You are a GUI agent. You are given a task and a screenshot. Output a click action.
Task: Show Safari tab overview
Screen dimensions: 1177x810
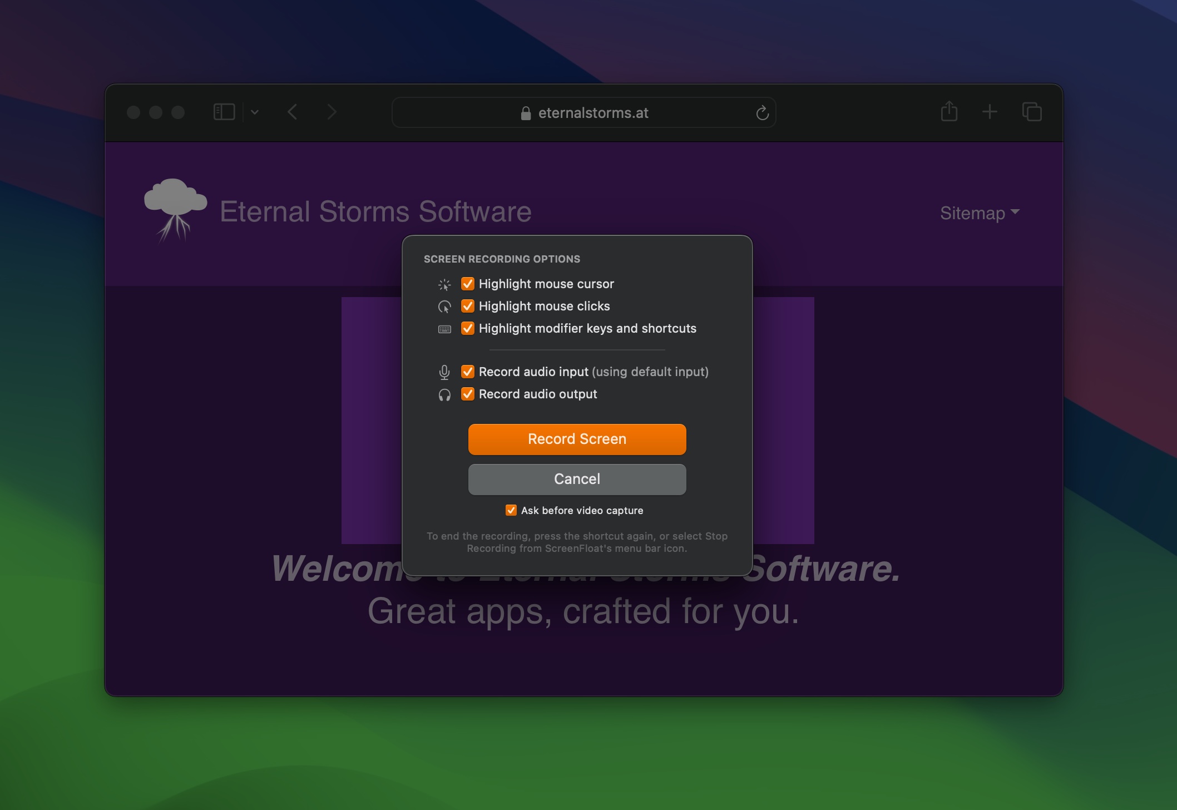pos(1032,112)
